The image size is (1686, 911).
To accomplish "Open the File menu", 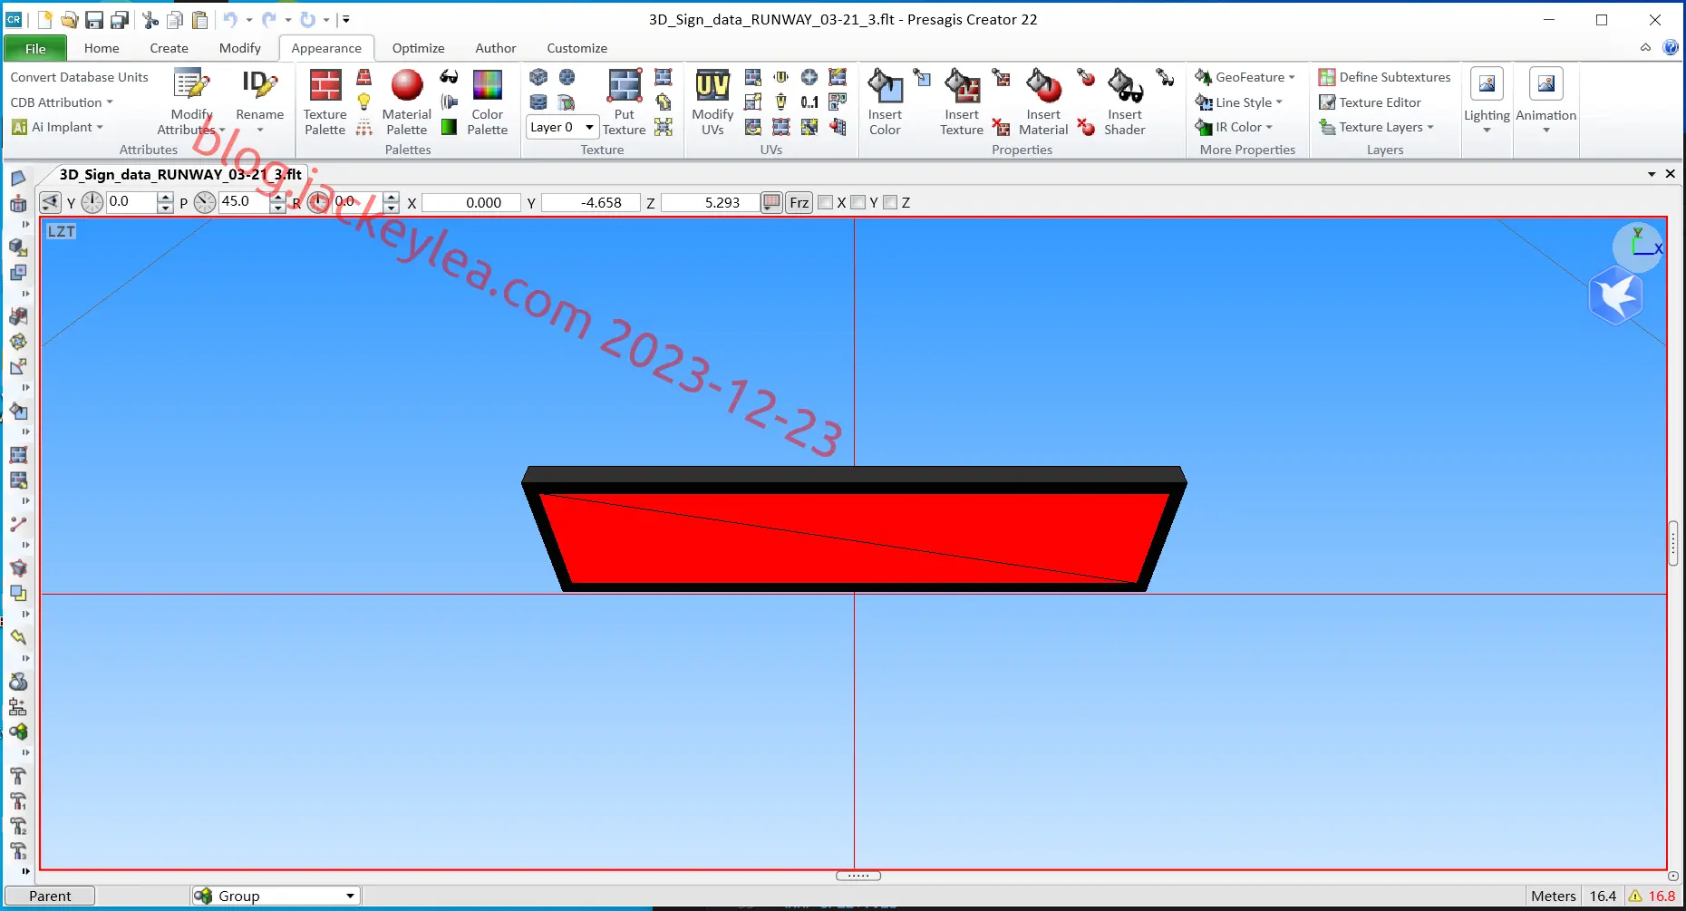I will [35, 48].
